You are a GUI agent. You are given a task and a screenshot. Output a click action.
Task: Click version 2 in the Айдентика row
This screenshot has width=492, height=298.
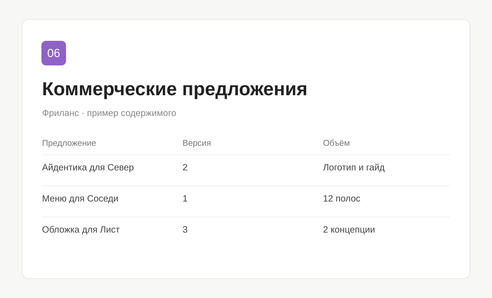pos(185,167)
